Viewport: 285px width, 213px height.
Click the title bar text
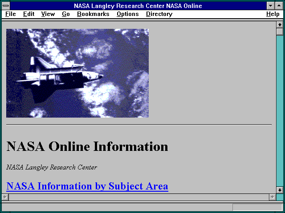138,6
